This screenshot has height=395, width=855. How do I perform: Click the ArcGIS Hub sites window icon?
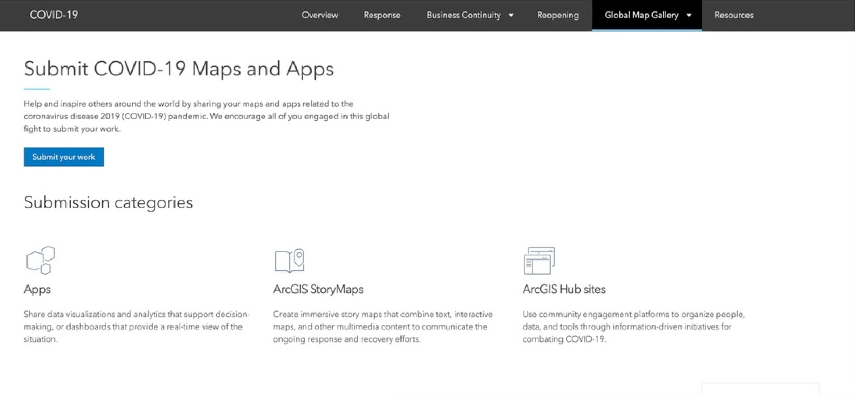pos(539,260)
